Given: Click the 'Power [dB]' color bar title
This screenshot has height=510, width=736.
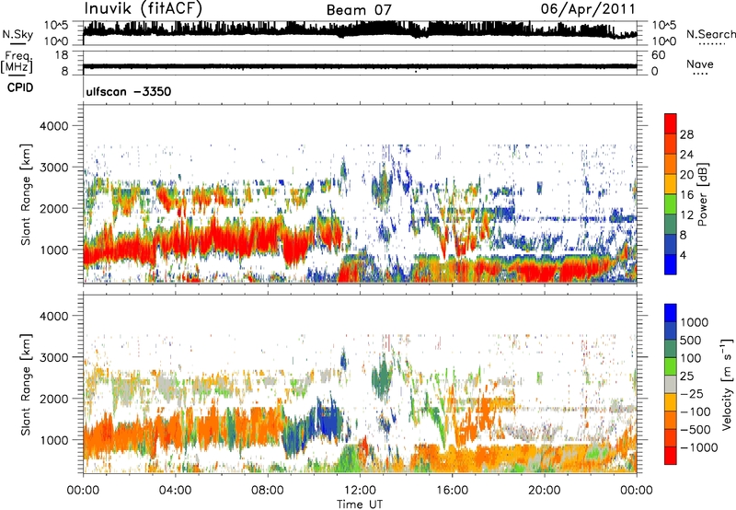Looking at the screenshot, I should click(x=703, y=194).
